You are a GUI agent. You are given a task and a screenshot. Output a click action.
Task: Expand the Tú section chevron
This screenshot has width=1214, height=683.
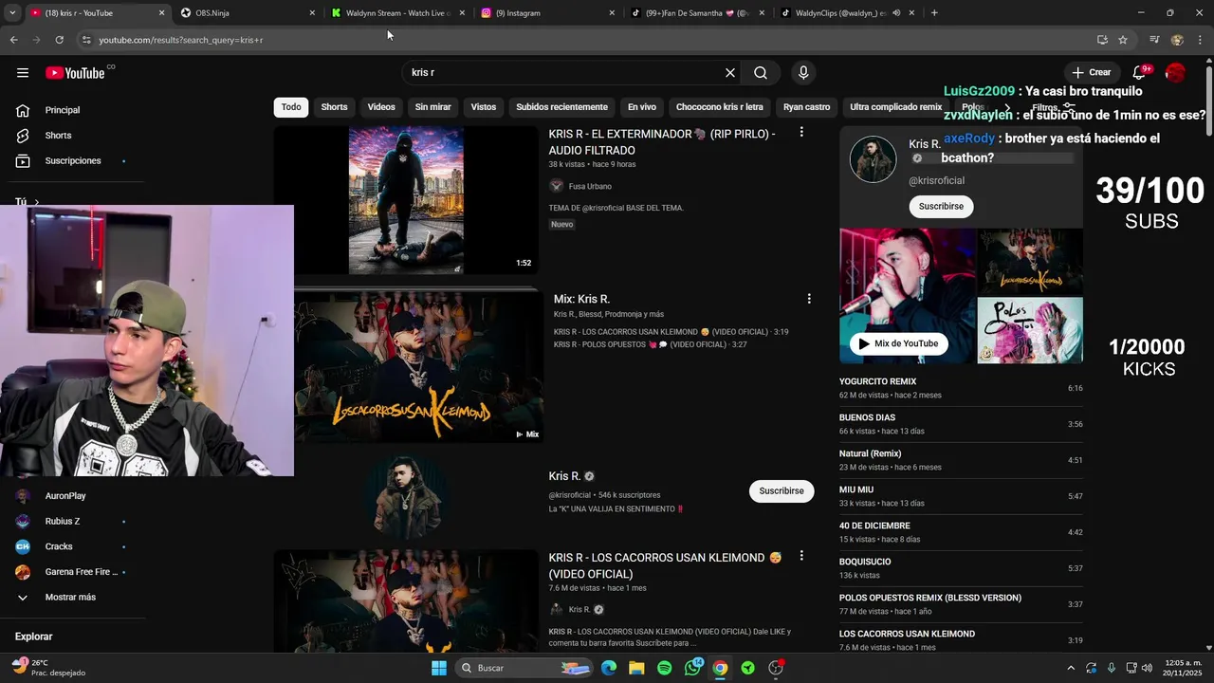[x=36, y=202]
